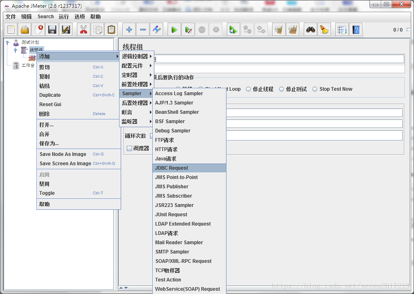Click Remote stop all icon
The width and height of the screenshot is (414, 294).
248,30
